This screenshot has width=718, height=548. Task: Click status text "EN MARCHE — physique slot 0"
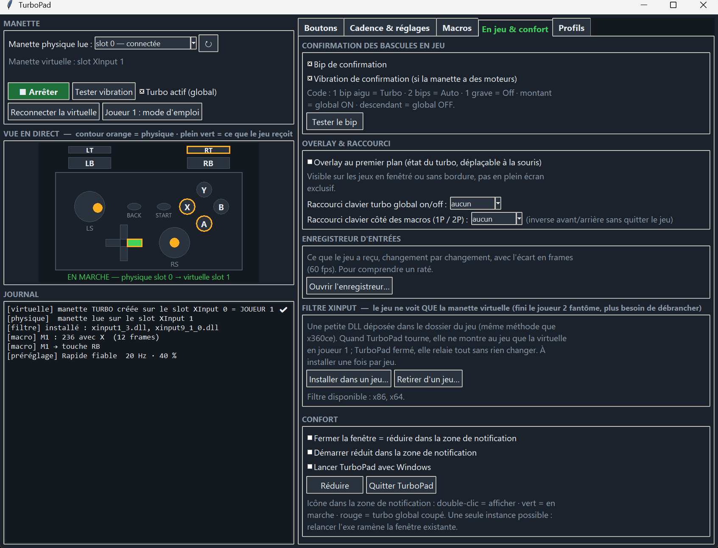tap(148, 277)
